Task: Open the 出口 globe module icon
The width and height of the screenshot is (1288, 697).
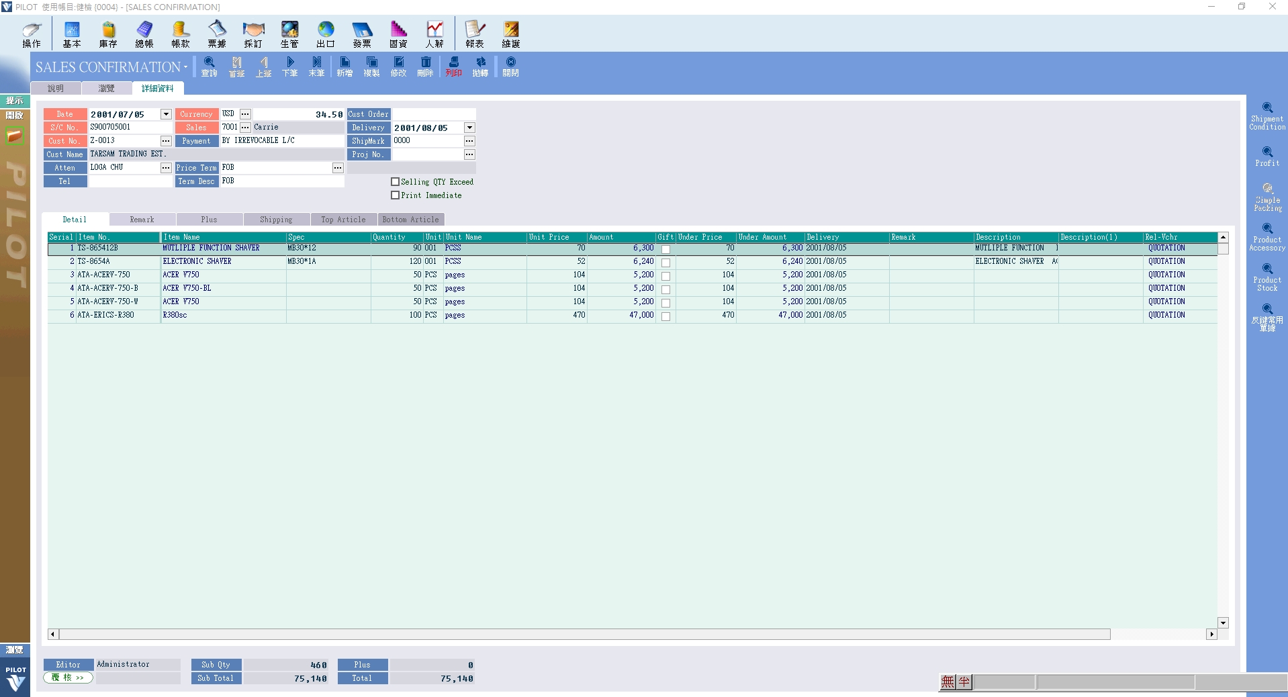Action: point(326,34)
